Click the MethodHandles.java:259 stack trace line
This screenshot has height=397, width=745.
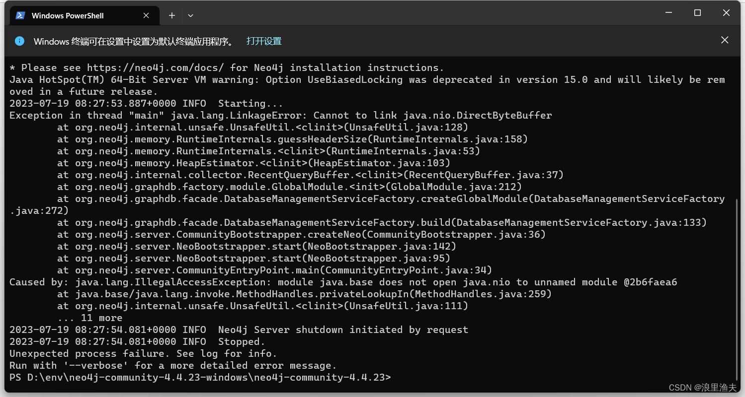[x=305, y=294]
